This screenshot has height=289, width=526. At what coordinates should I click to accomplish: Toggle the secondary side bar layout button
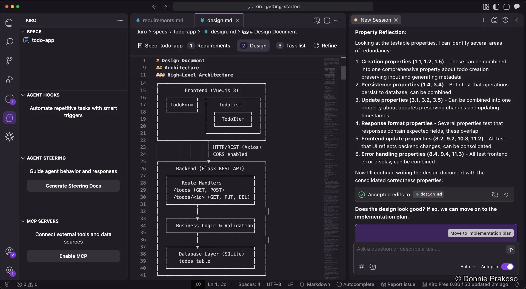tap(517, 7)
